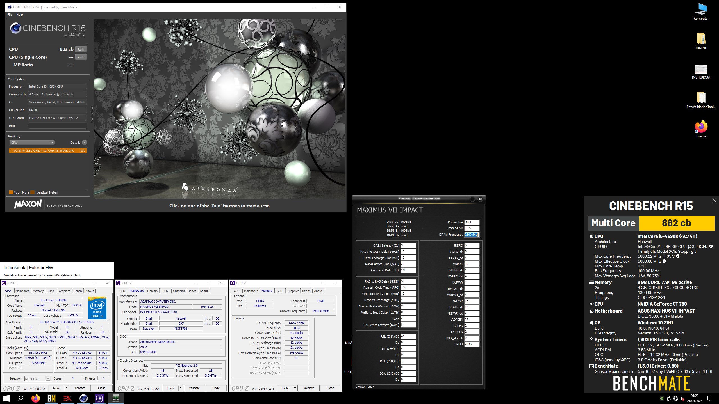Click the Cinebench R15 logo sphere

pyautogui.click(x=16, y=28)
